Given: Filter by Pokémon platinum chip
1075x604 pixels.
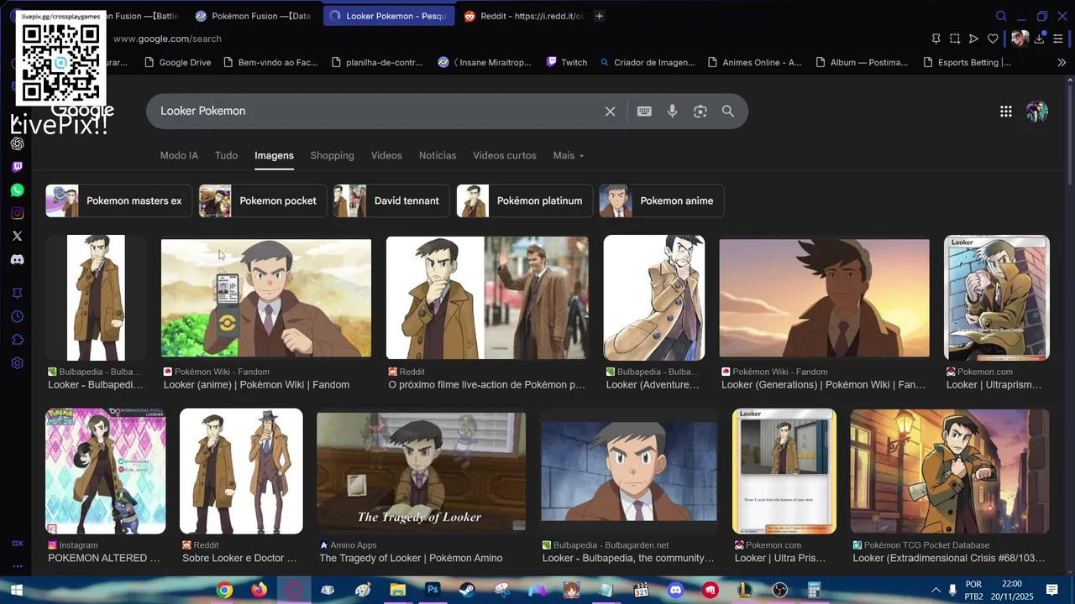Looking at the screenshot, I should coord(524,200).
